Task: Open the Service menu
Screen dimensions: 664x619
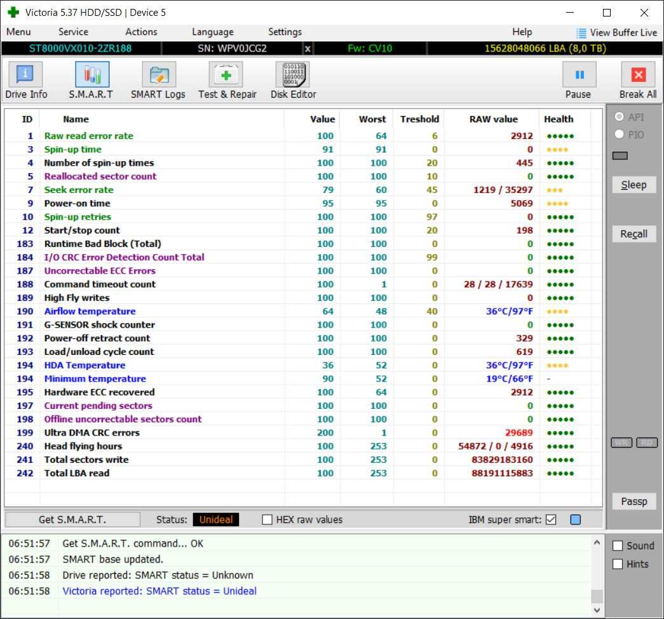Action: click(73, 32)
